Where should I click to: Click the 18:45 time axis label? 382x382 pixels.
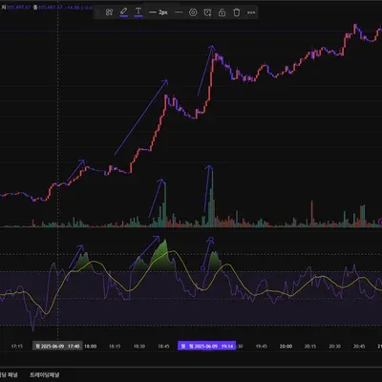pos(163,346)
